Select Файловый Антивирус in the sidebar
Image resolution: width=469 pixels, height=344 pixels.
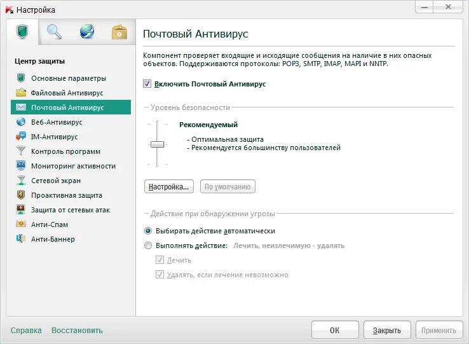(71, 93)
